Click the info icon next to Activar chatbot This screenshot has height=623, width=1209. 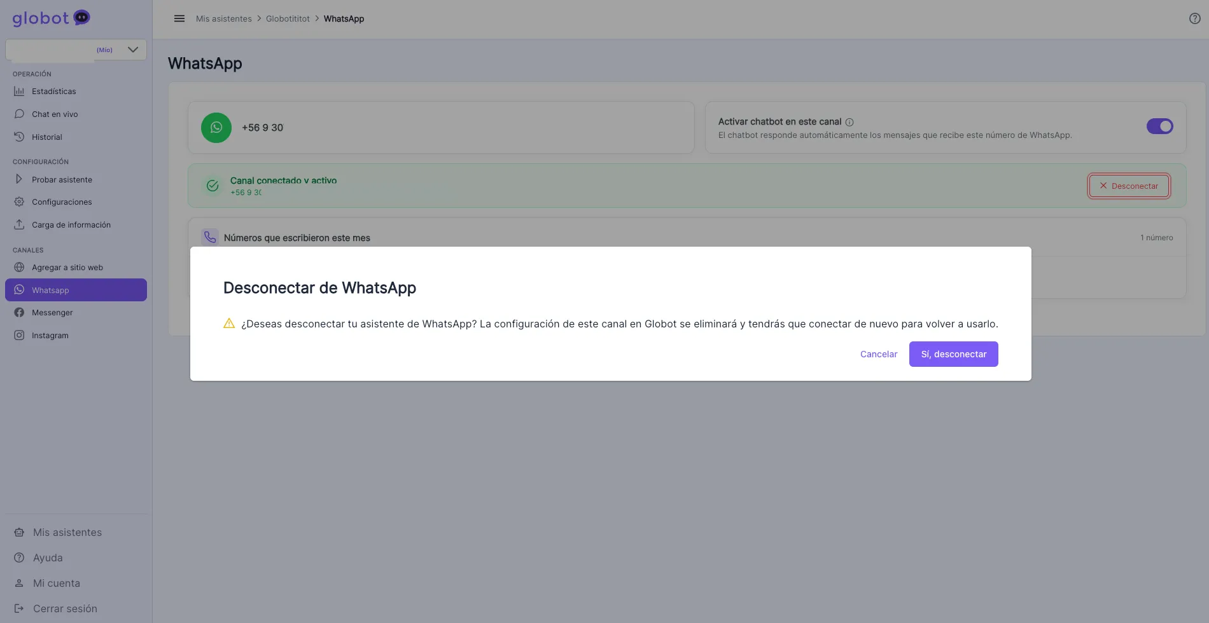tap(849, 122)
